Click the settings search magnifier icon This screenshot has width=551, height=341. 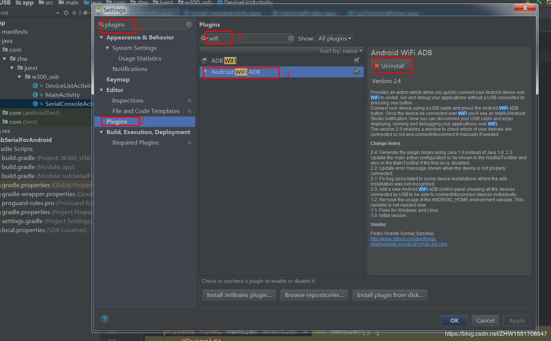(101, 24)
